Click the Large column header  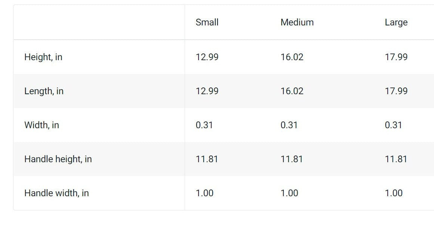[x=396, y=22]
